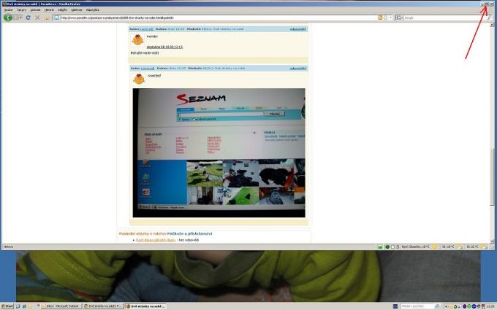Viewport: 497px width, 310px height.
Task: Click the uploaded.to link in first post
Action: point(164,47)
